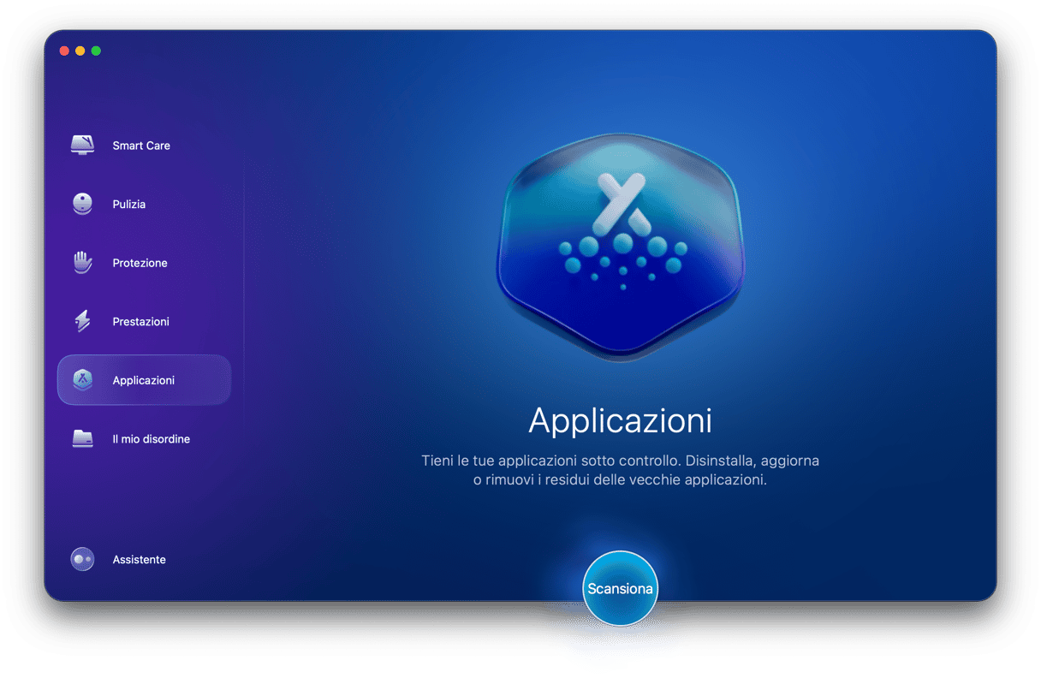Click the large Applicazioni hexagon artwork
Viewport: 1041px width, 690px height.
tap(621, 247)
